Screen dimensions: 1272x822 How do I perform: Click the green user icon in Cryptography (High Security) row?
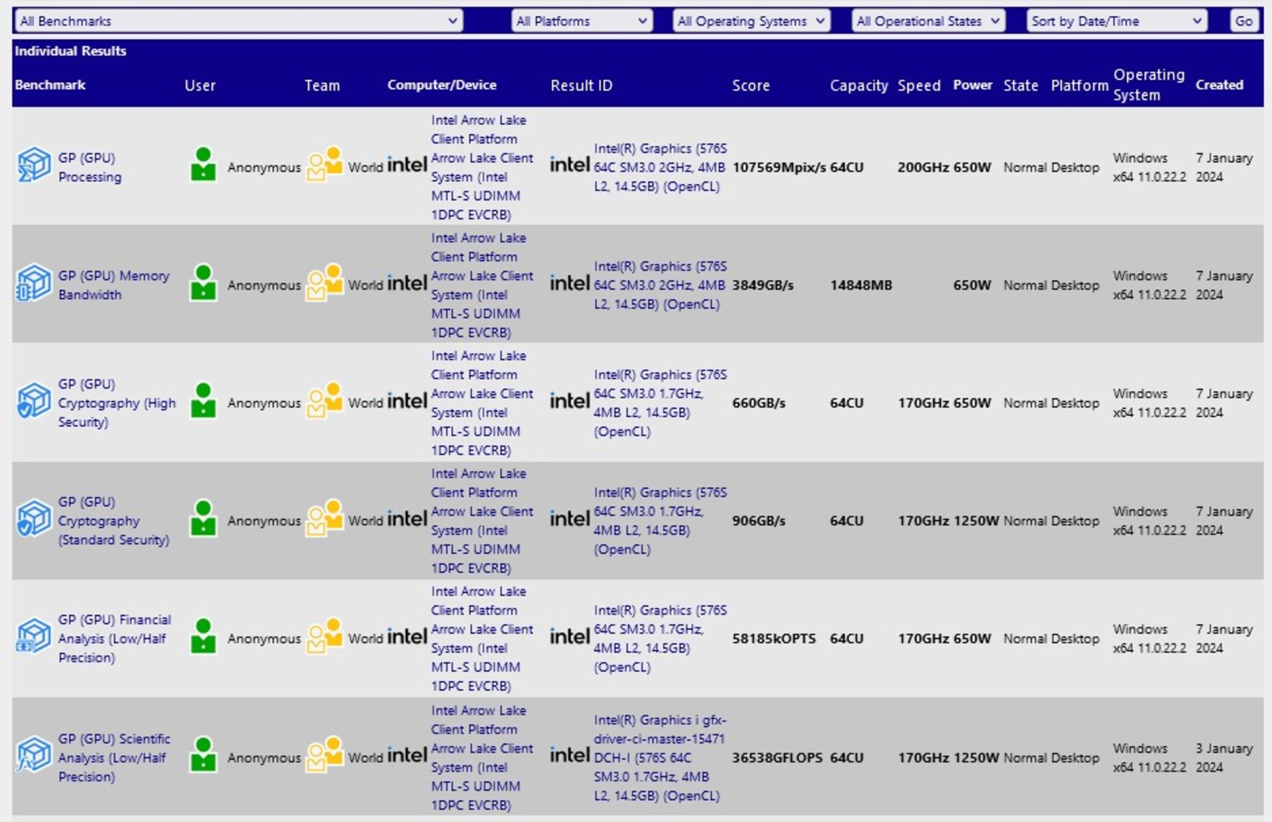203,399
